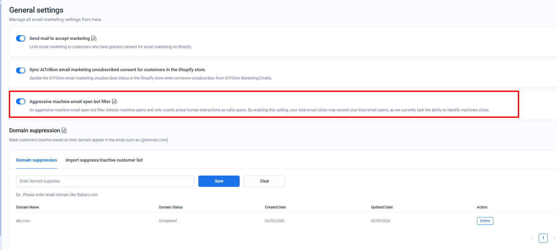Select page 1 in the pagination

click(x=543, y=238)
